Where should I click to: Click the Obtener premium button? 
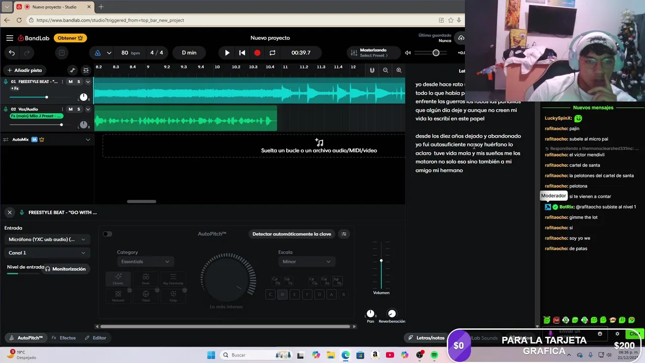click(70, 38)
